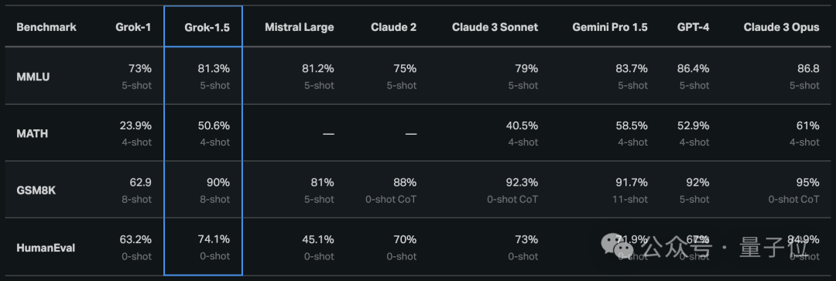The image size is (836, 281).
Task: Click Grok-1.5 MMLU score 81.3%
Action: pyautogui.click(x=214, y=68)
